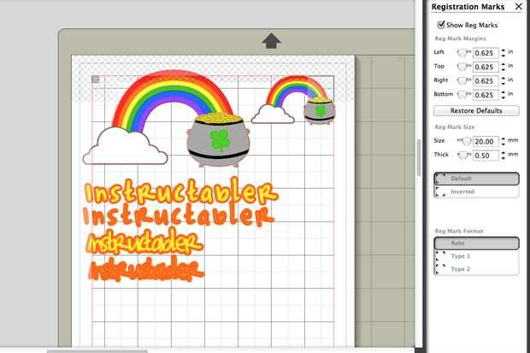Click the Size value field 20.00
Image resolution: width=530 pixels, height=353 pixels.
(x=486, y=141)
